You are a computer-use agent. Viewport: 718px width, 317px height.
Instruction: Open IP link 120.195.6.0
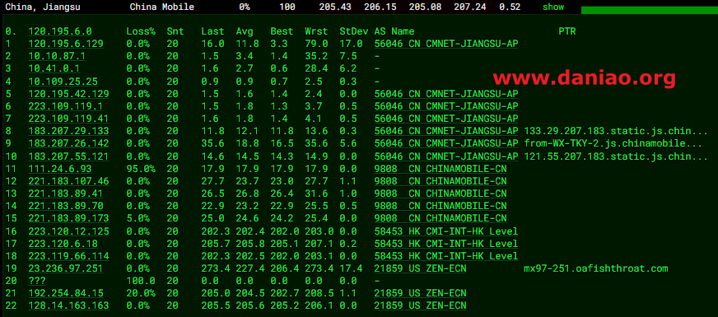click(60, 31)
